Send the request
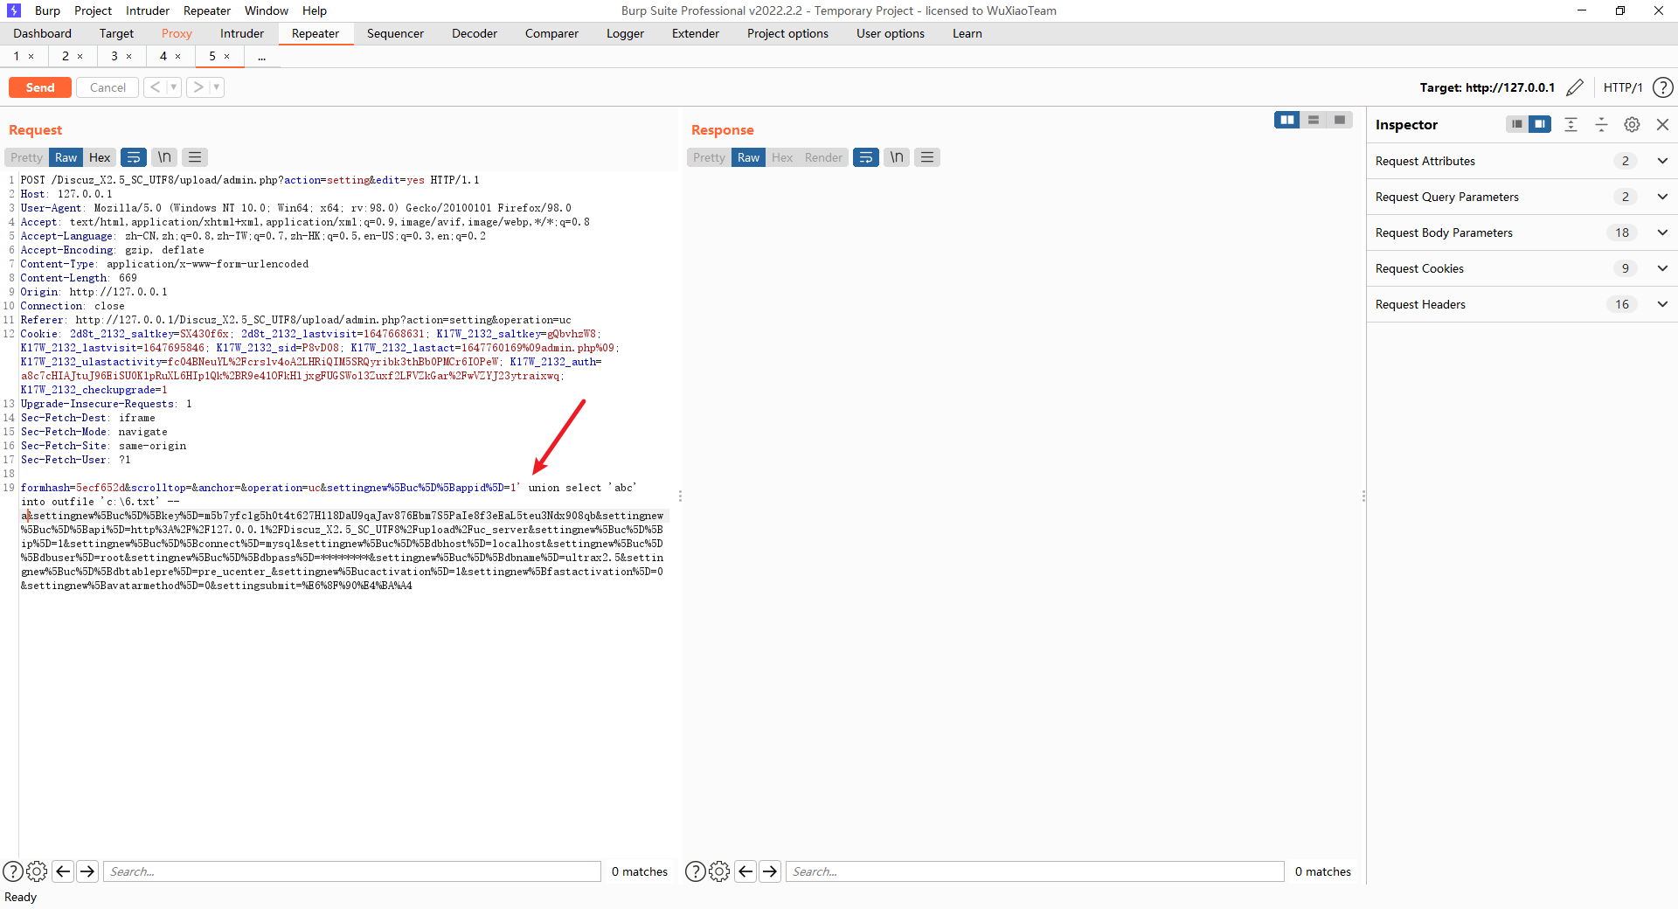The height and width of the screenshot is (909, 1678). [x=40, y=87]
